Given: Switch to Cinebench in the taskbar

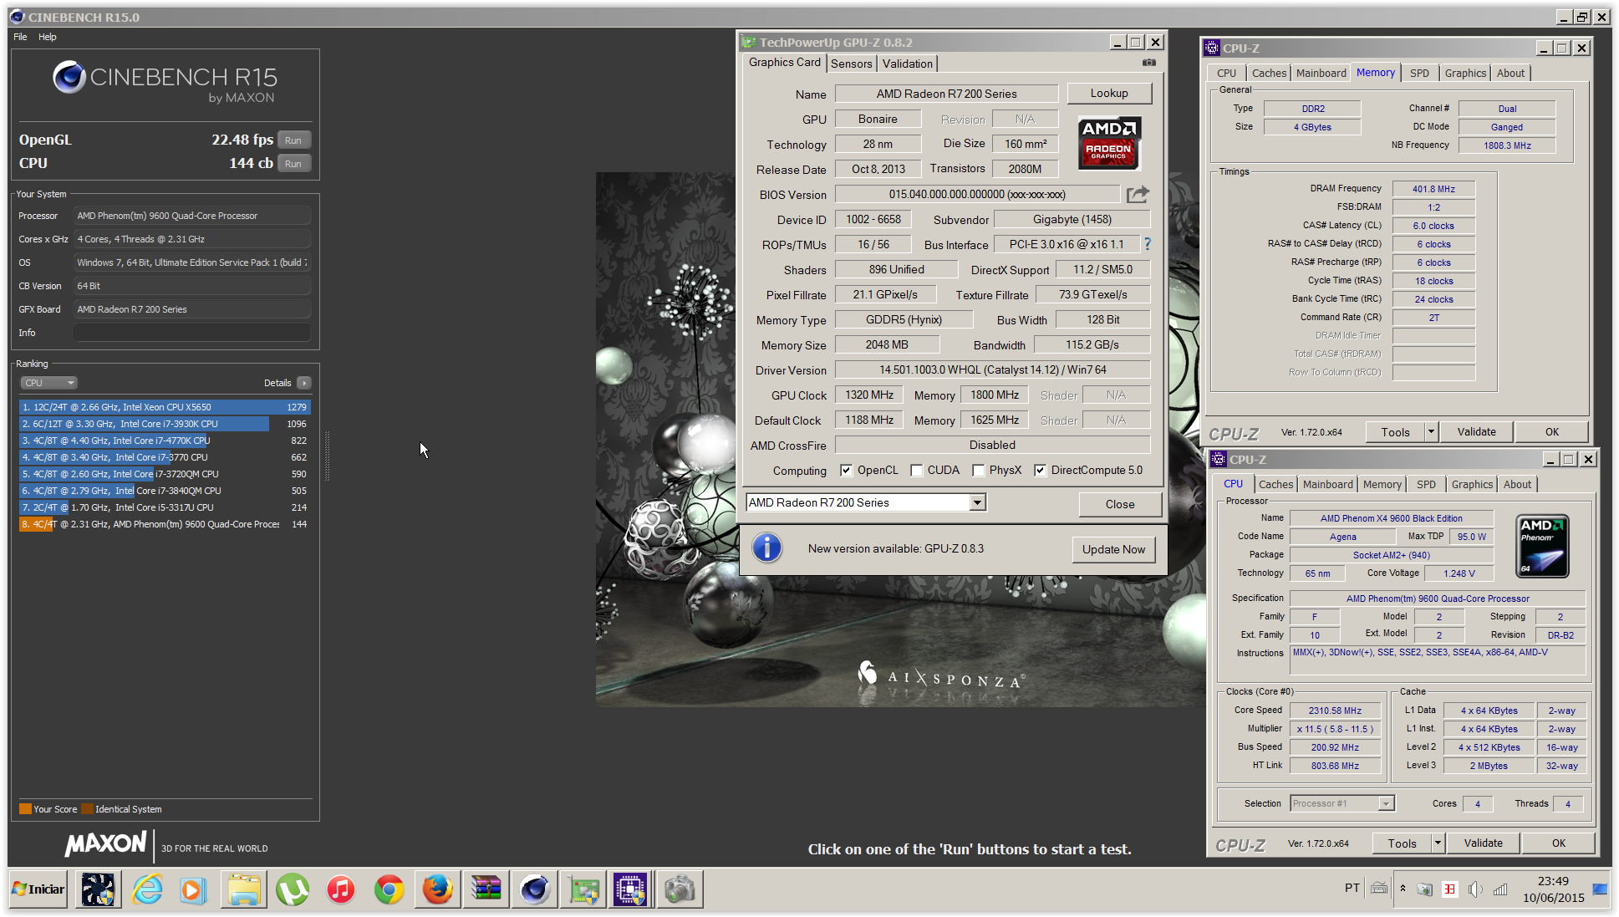Looking at the screenshot, I should (x=534, y=889).
